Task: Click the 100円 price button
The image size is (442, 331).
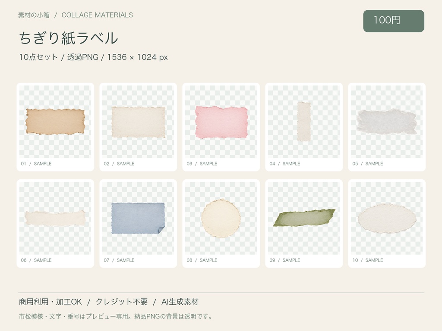Action: [x=394, y=21]
